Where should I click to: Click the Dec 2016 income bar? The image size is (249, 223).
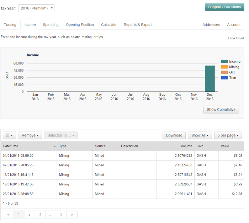click(210, 78)
